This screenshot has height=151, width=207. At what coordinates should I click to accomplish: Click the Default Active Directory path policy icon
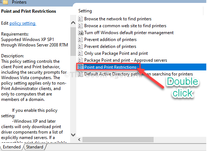point(80,74)
